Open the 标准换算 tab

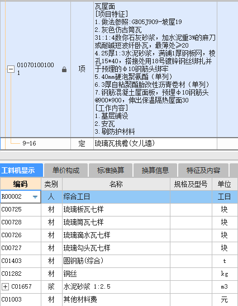tap(111, 170)
